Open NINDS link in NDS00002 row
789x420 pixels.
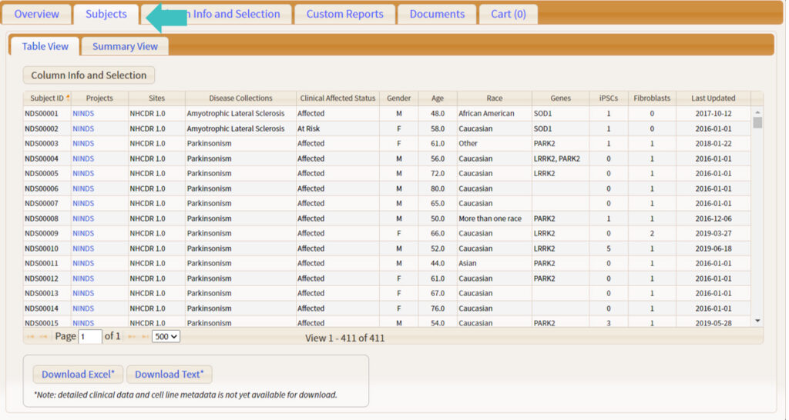point(83,128)
